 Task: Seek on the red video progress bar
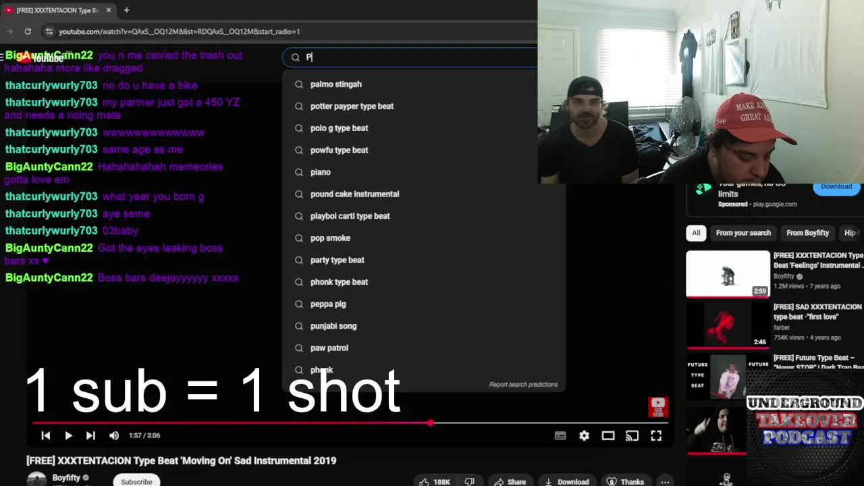(350, 423)
